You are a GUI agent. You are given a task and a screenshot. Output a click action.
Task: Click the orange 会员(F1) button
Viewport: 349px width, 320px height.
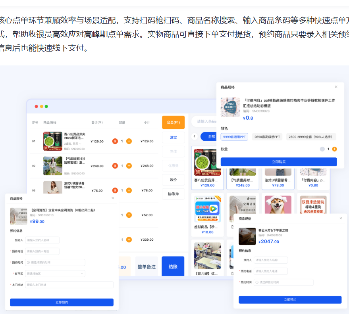point(173,123)
